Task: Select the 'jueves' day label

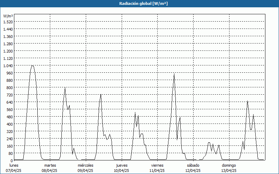Action: (122, 165)
